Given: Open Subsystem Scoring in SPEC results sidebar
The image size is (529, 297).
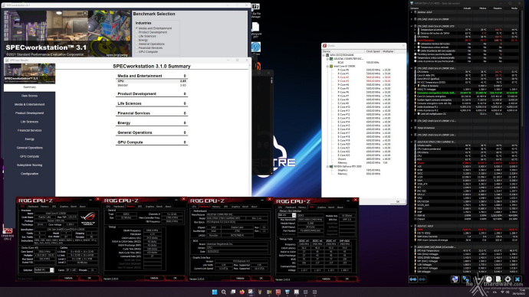Looking at the screenshot, I should tap(29, 165).
